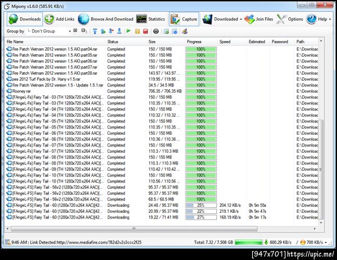Click the 68.5 / 68.5 MB size cell
Viewport: 337px width, 260px height.
coord(161,199)
